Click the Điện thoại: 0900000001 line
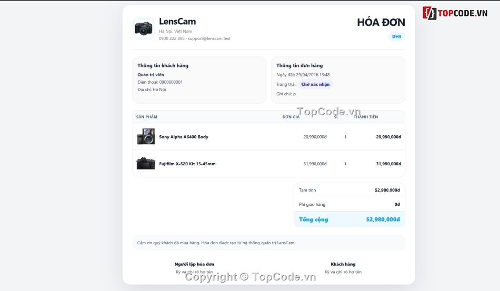500x291 pixels. pyautogui.click(x=160, y=82)
